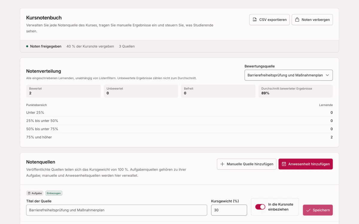Add a manual source via Manuelle Quelle hinzufügen
359x224 pixels.
(247, 164)
